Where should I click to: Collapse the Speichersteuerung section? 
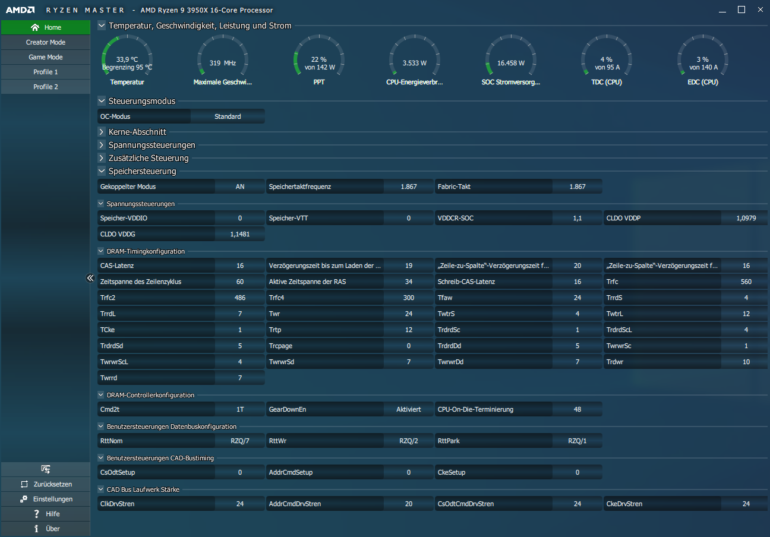102,171
